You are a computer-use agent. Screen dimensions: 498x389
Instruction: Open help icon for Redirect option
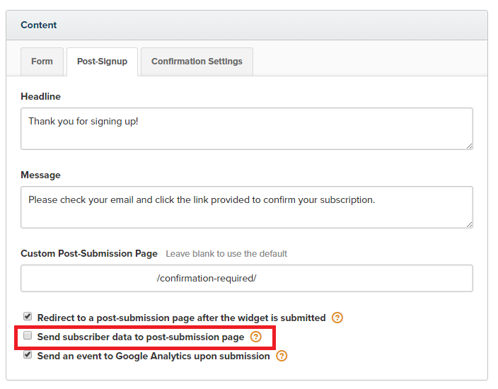(x=337, y=318)
